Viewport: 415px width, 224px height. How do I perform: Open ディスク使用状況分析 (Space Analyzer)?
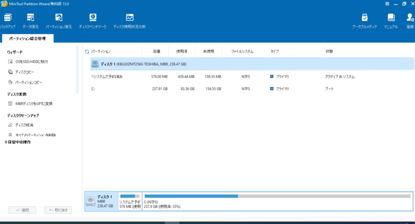129,20
